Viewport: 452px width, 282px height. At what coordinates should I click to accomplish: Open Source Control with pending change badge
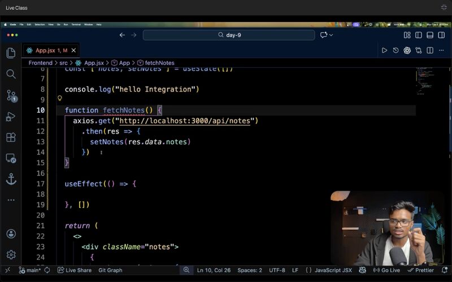click(11, 95)
